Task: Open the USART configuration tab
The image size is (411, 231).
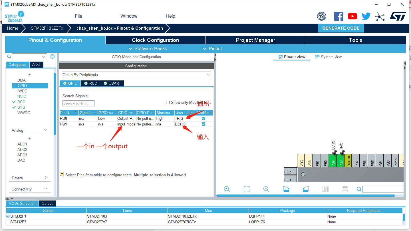Action: click(112, 83)
